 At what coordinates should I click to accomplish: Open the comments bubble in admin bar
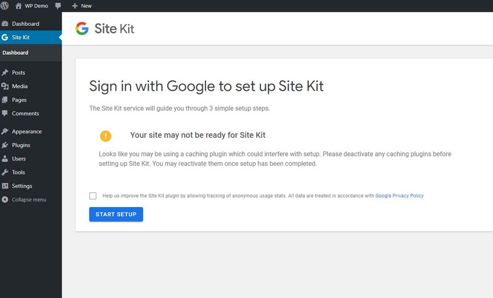coord(58,5)
